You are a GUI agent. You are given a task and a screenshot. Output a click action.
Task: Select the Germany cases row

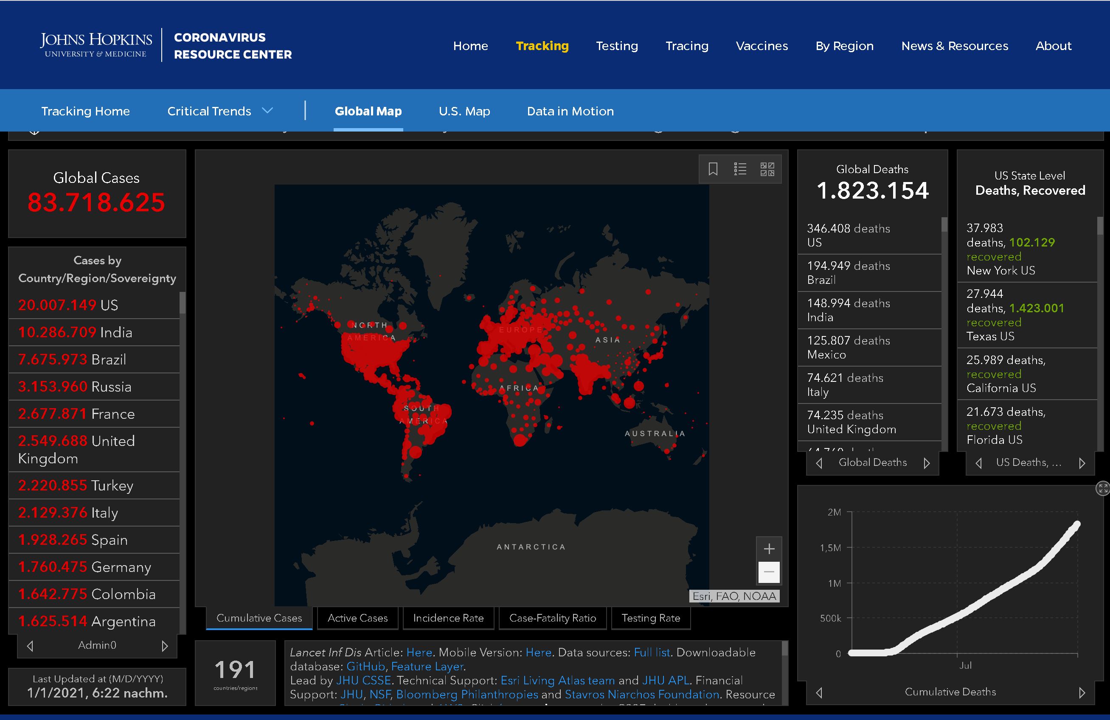tap(94, 567)
